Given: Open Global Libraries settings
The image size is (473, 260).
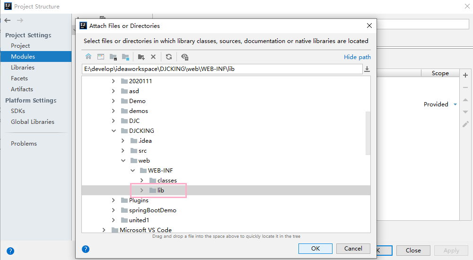Looking at the screenshot, I should 33,121.
